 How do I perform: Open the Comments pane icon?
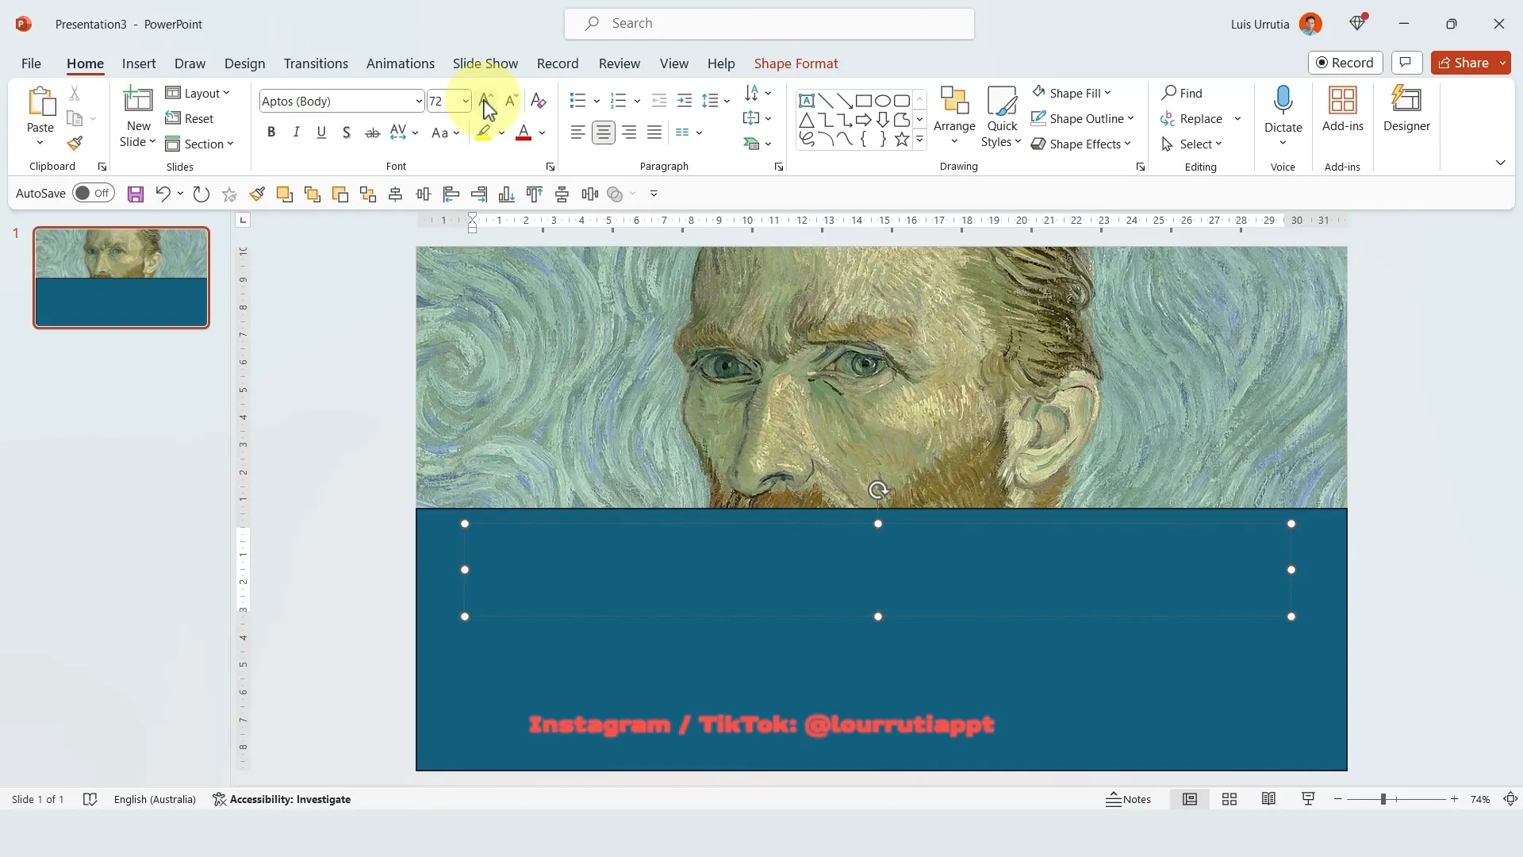(x=1406, y=63)
